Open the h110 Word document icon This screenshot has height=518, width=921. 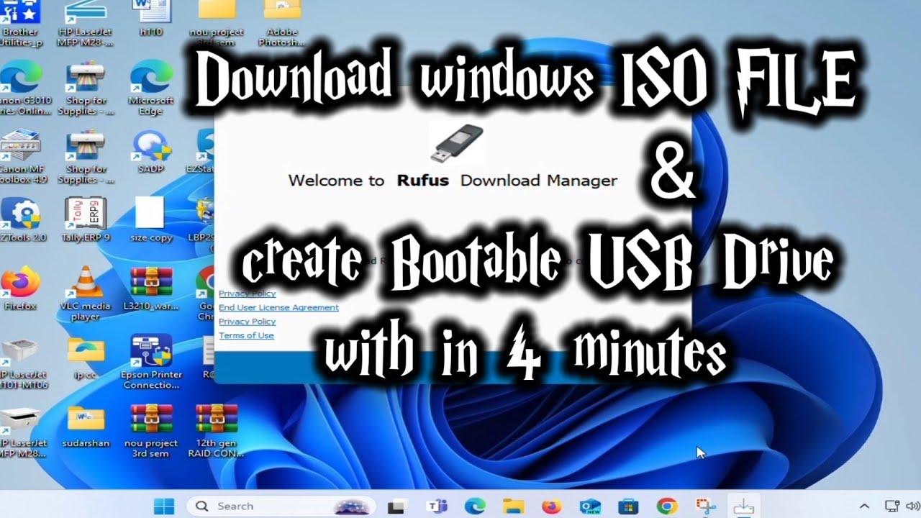[x=151, y=18]
